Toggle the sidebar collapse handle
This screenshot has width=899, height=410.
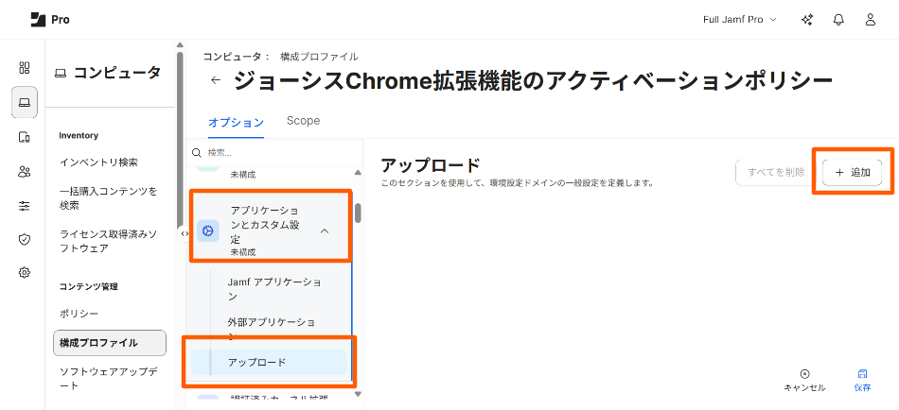(185, 233)
